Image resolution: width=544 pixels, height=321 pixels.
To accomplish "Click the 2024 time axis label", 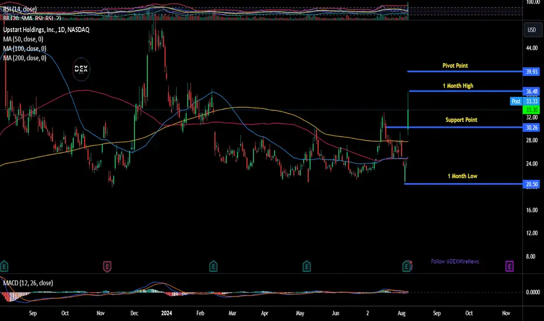I will point(166,313).
